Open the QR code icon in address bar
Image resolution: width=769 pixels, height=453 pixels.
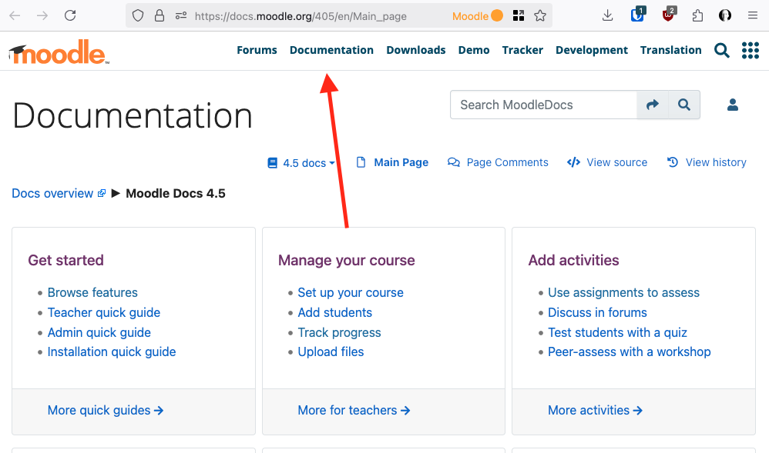pyautogui.click(x=519, y=15)
